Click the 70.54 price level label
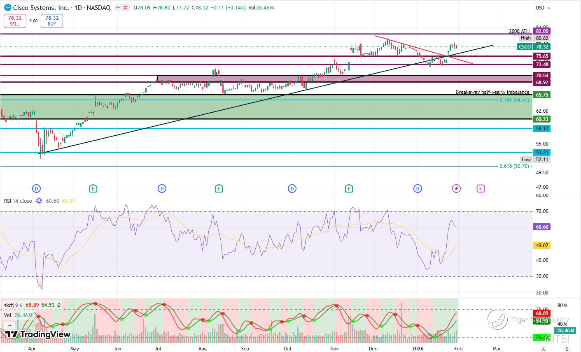Screen dimensions: 581x352 (542, 76)
